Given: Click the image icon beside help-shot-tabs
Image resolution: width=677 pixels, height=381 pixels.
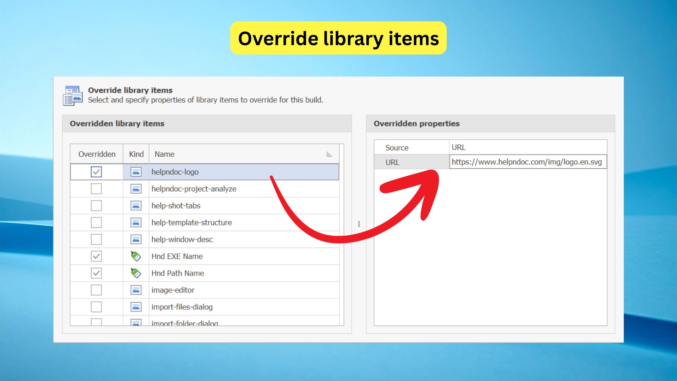Looking at the screenshot, I should click(136, 206).
